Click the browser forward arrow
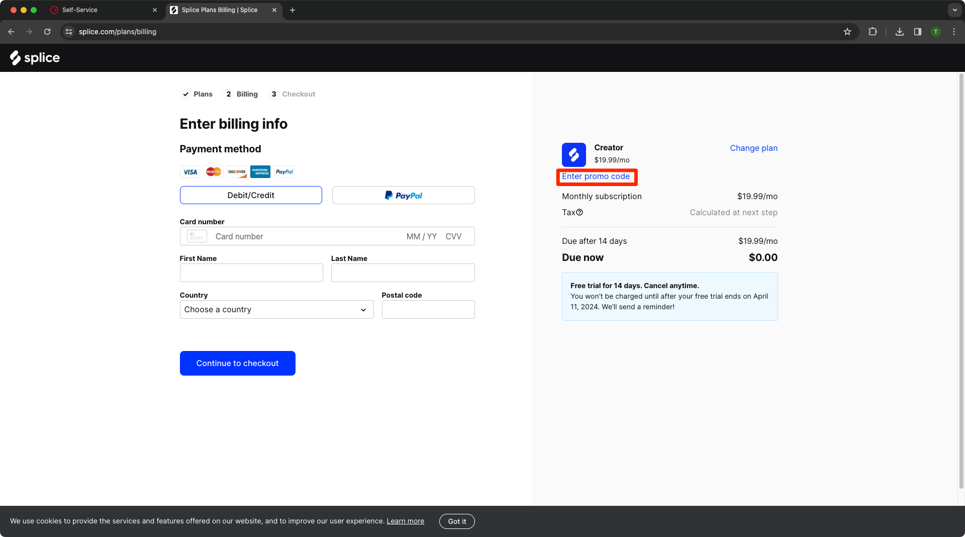Screen dimensions: 965x537 point(29,32)
